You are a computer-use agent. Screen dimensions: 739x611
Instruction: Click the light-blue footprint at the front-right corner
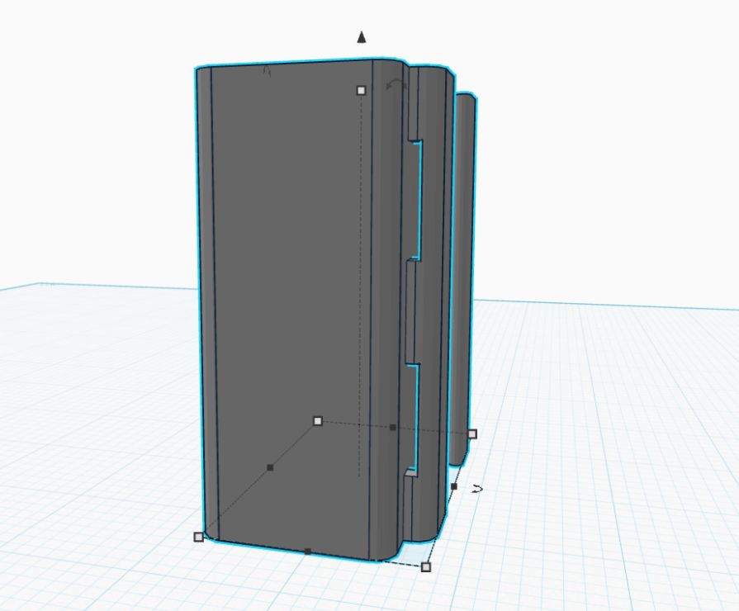417,552
